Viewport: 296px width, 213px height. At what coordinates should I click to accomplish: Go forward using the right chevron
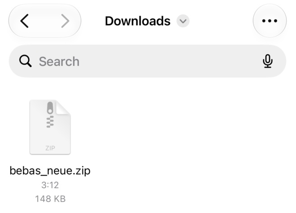coord(65,21)
